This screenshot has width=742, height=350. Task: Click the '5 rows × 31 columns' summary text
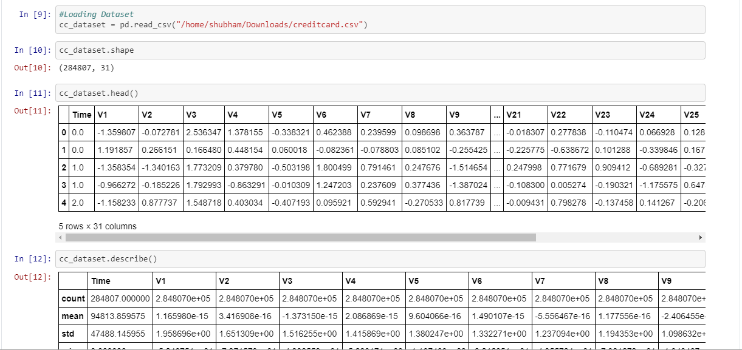click(x=97, y=226)
